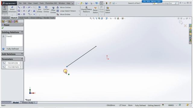Click the Convert Entities tool
The width and height of the screenshot is (193, 108).
click(46, 9)
